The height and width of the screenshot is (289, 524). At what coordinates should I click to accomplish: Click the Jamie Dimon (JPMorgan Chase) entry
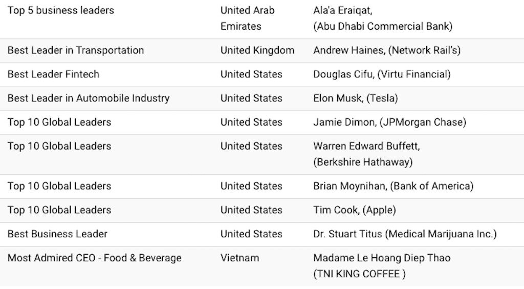pyautogui.click(x=389, y=122)
